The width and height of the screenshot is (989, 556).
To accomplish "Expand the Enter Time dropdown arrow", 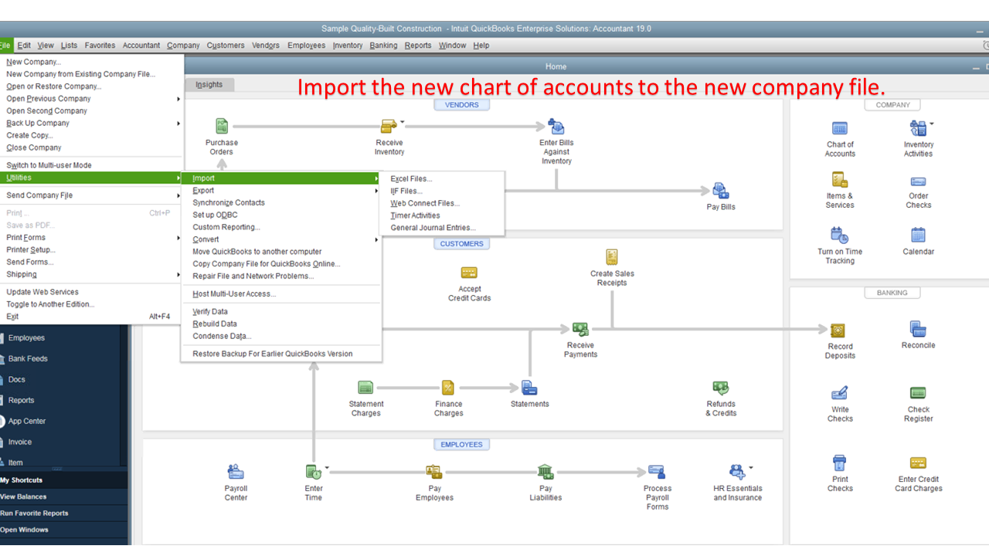I will click(327, 467).
